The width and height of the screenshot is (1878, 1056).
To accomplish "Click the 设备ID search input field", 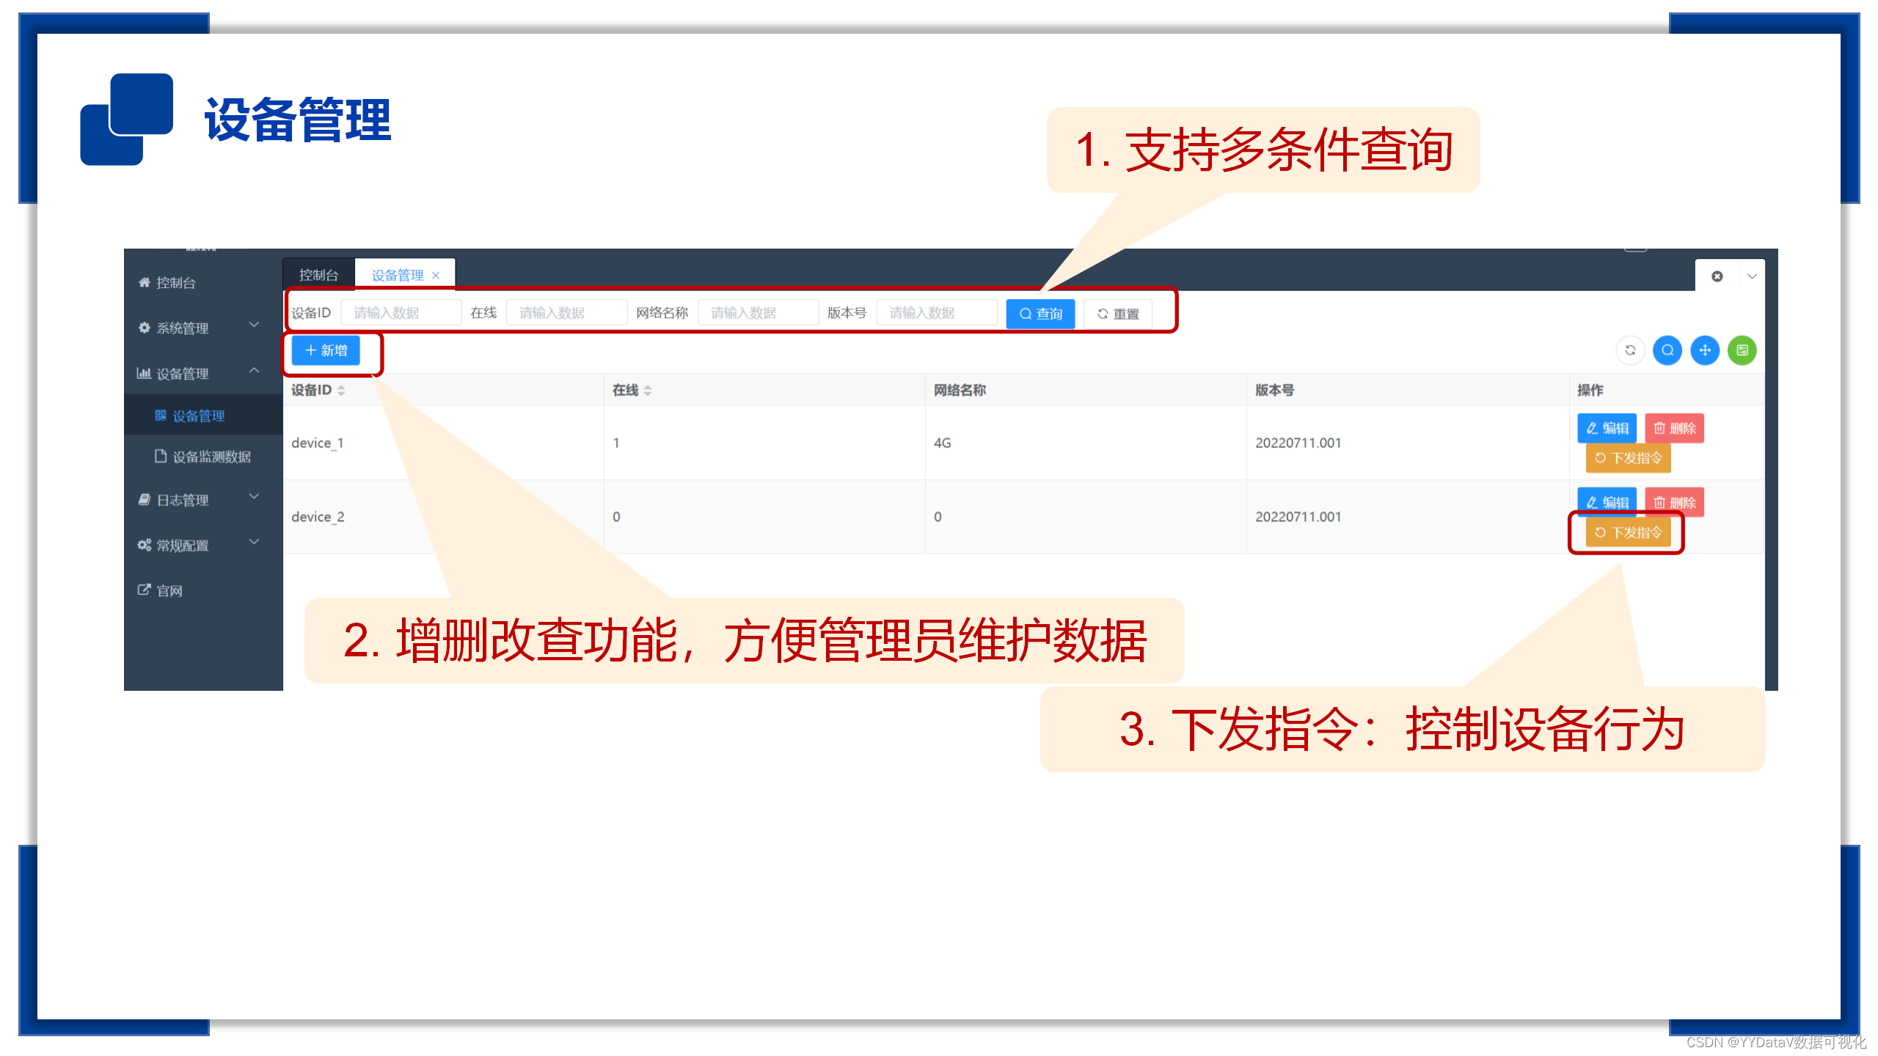I will tap(401, 312).
